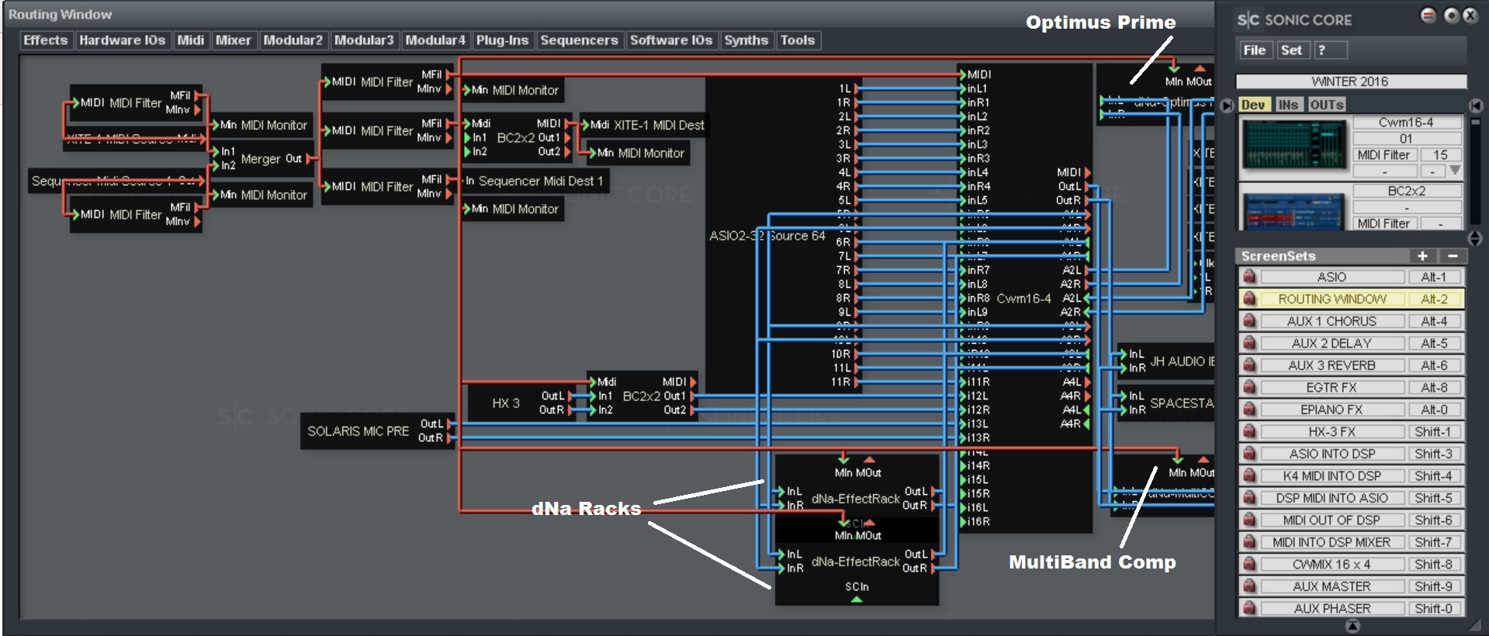Open the Hardware IOs menu
Viewport: 1489px width, 636px height.
point(122,40)
